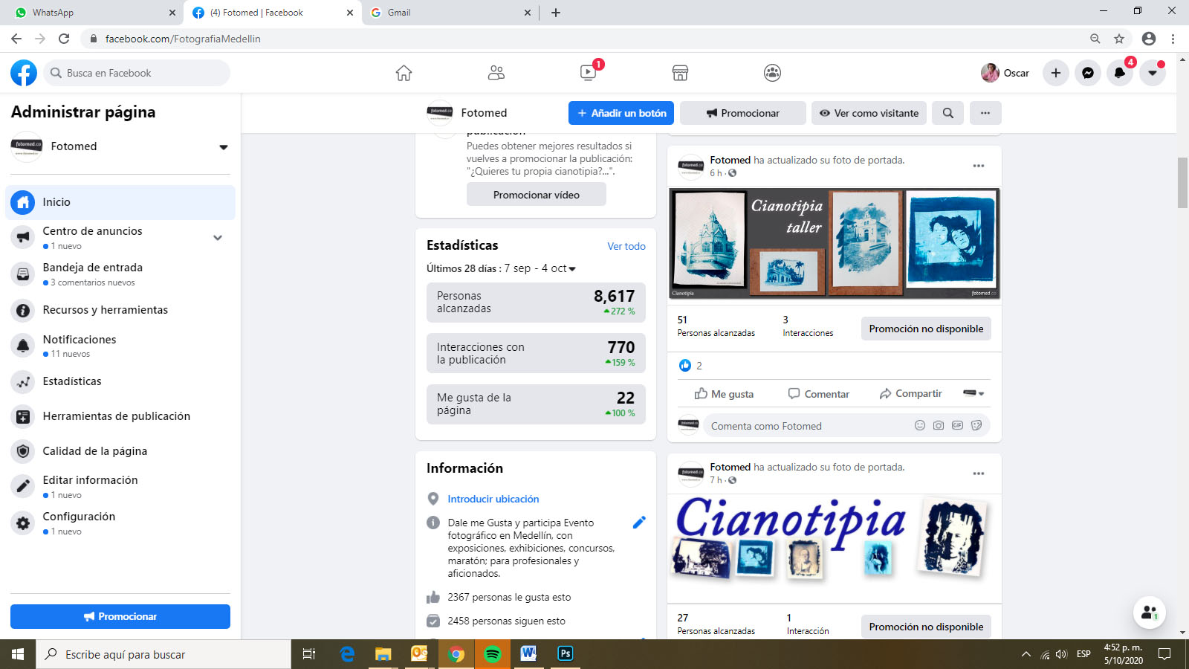Screen dimensions: 1189x669
Task: Edit page description with pencil icon
Action: (639, 523)
